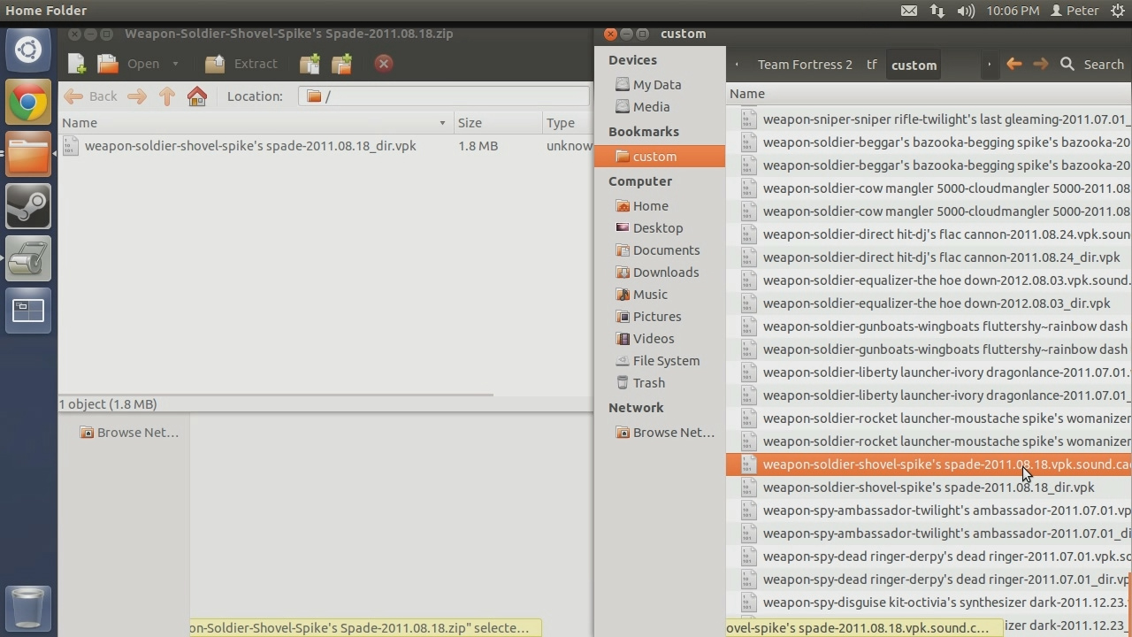Click the Type column header
The width and height of the screenshot is (1132, 637).
click(567, 123)
